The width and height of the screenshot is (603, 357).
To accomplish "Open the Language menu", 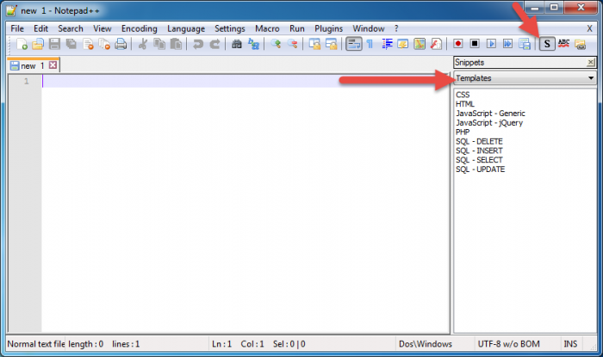I will 186,28.
